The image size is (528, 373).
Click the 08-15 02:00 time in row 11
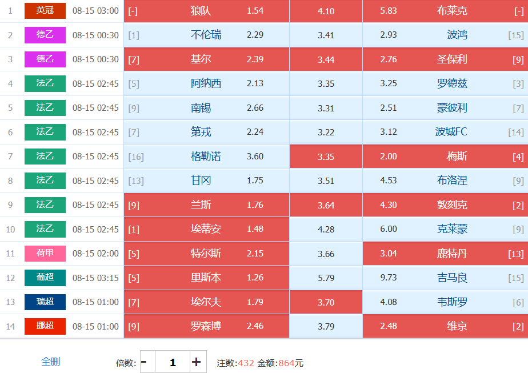pos(95,253)
